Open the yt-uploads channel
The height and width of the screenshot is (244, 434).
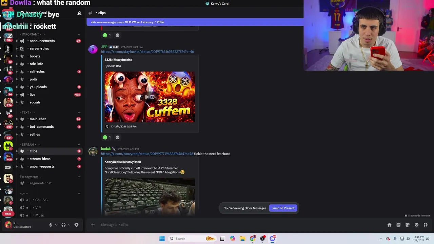click(x=50, y=87)
